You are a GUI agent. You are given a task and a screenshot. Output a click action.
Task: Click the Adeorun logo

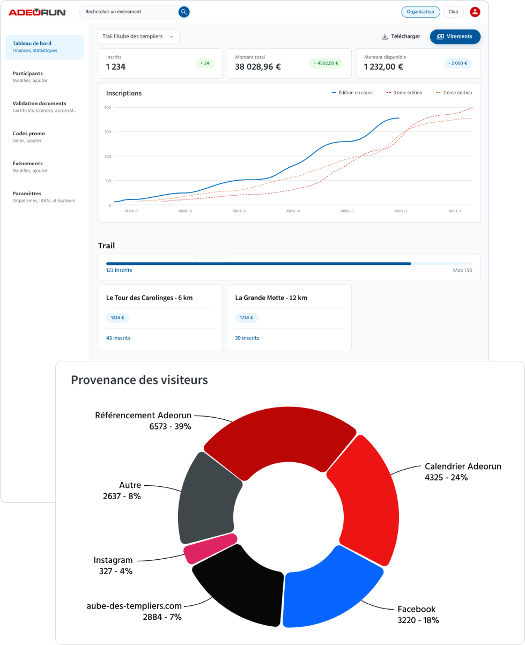coord(37,12)
